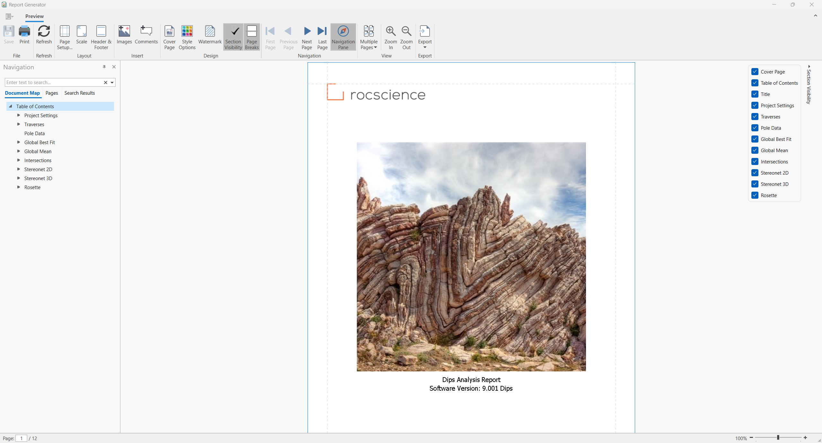This screenshot has height=443, width=822.
Task: Open the Export dropdown
Action: tap(425, 48)
